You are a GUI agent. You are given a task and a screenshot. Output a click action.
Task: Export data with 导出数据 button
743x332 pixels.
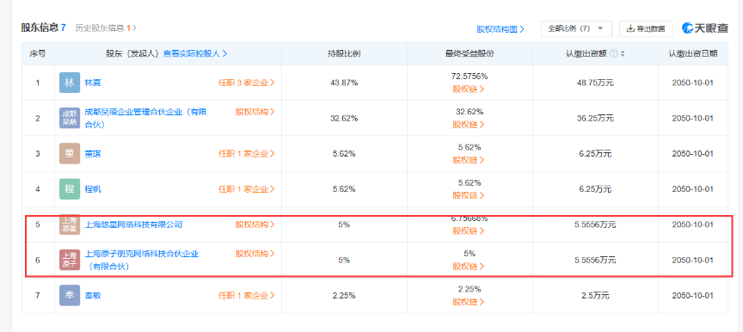pos(645,28)
